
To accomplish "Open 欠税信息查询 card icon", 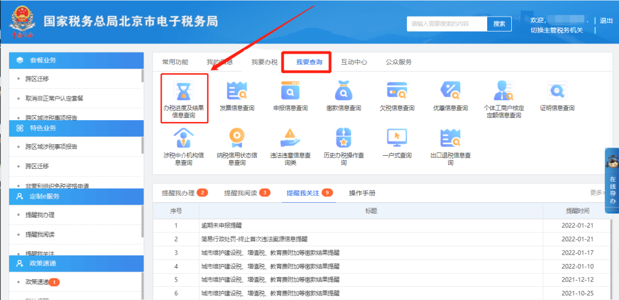I will (x=397, y=90).
